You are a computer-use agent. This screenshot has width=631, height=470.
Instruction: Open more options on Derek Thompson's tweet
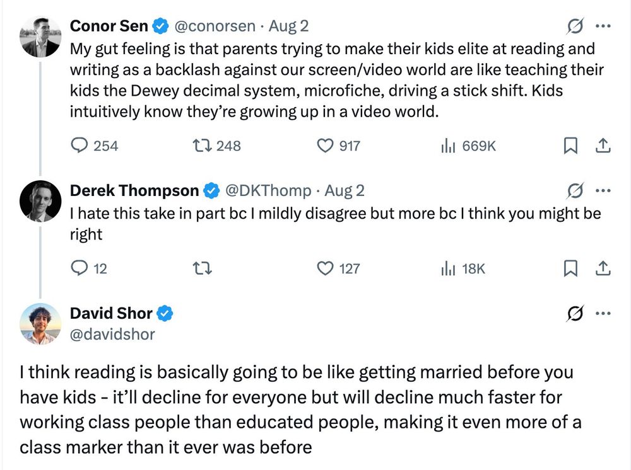point(603,190)
